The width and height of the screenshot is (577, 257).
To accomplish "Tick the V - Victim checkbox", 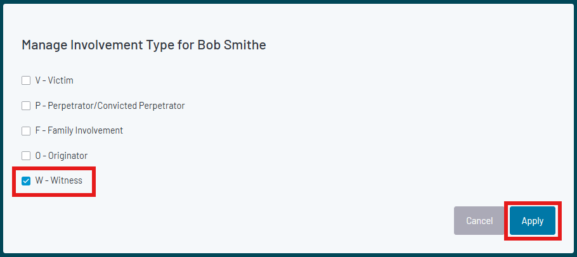I will coord(26,80).
